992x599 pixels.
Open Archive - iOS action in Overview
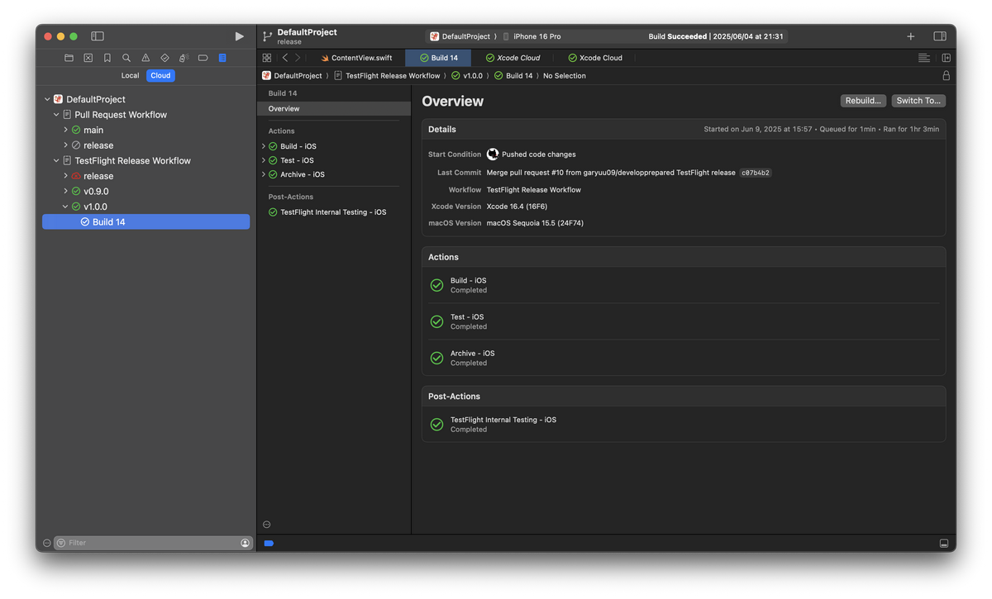point(684,358)
